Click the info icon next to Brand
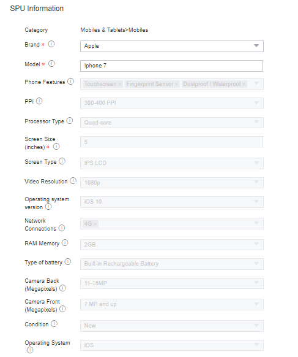 pos(51,44)
